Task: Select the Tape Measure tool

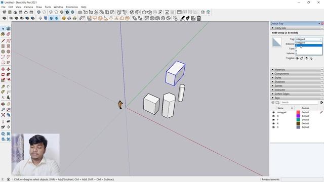Action: point(3,86)
